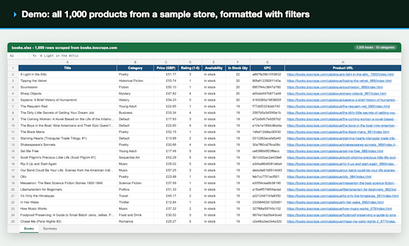Click the In Stock Qty header cell
Screen dimensions: 409x246
[x=238, y=68]
